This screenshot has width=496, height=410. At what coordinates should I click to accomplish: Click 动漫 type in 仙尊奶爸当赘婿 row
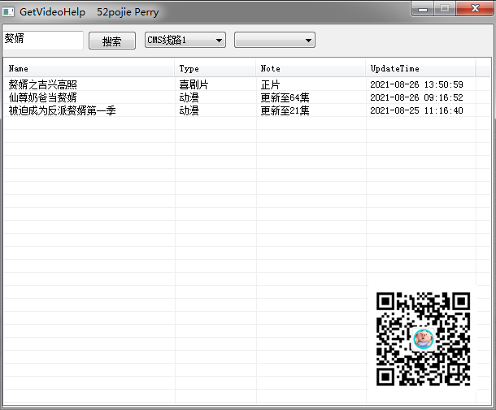point(189,97)
